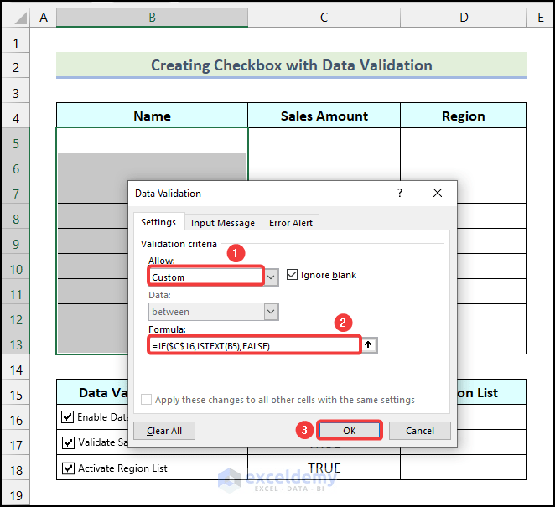Toggle the Ignore blank checkbox

(x=292, y=275)
